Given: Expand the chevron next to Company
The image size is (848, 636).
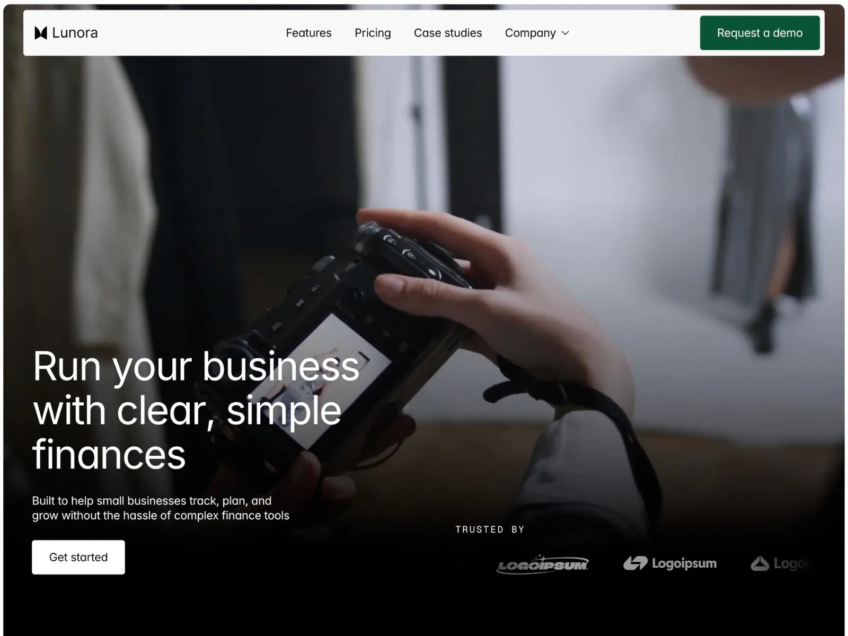Looking at the screenshot, I should 566,33.
